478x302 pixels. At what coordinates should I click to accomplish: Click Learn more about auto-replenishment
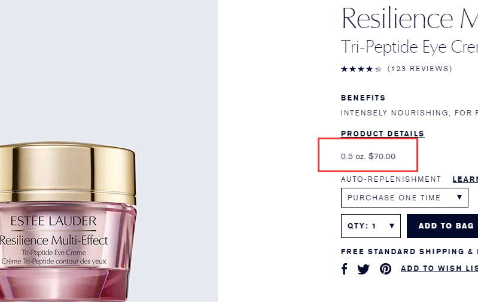click(465, 179)
